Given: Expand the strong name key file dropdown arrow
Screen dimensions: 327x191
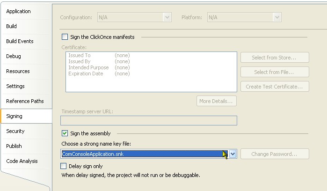Looking at the screenshot, I should coord(233,154).
